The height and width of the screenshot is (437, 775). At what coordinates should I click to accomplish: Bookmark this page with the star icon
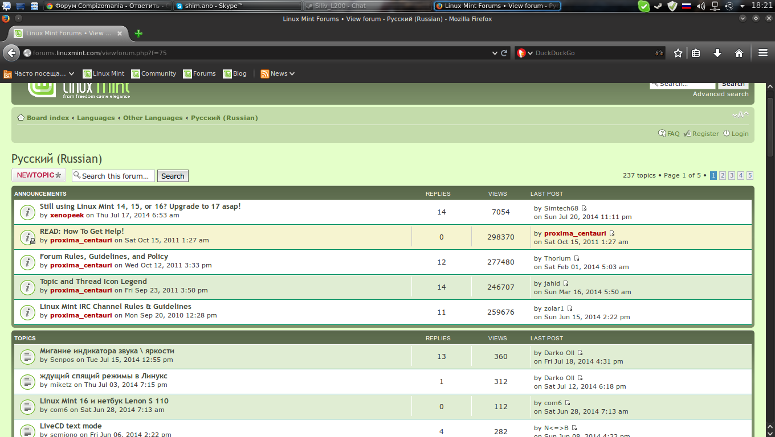click(678, 53)
